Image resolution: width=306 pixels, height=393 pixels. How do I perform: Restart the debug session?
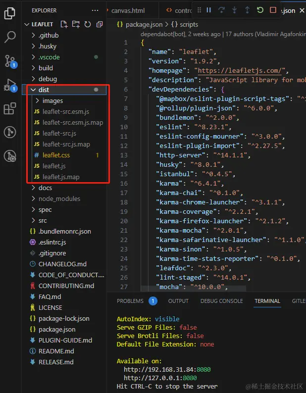[x=260, y=10]
